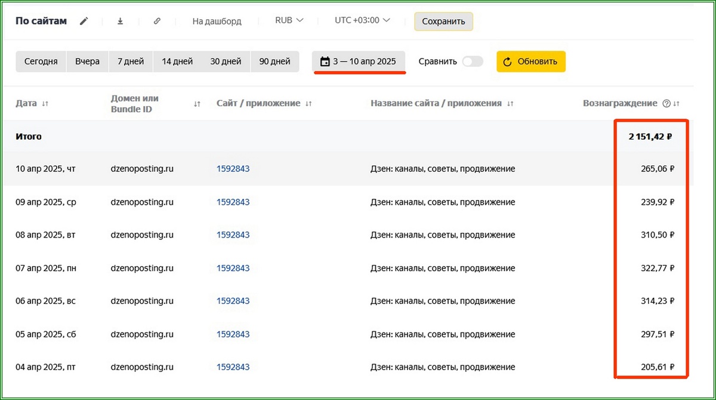Image resolution: width=716 pixels, height=400 pixels.
Task: Click the Дата column header text
Action: [26, 103]
